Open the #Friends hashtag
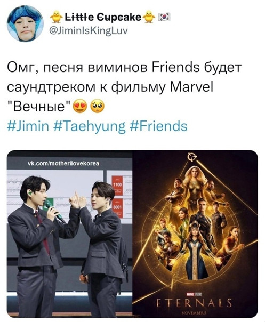Image resolution: width=265 pixels, height=322 pixels. tap(159, 126)
